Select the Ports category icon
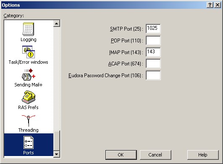 point(29,143)
